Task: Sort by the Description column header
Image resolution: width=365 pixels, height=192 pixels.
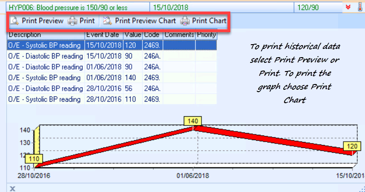Action: point(45,35)
